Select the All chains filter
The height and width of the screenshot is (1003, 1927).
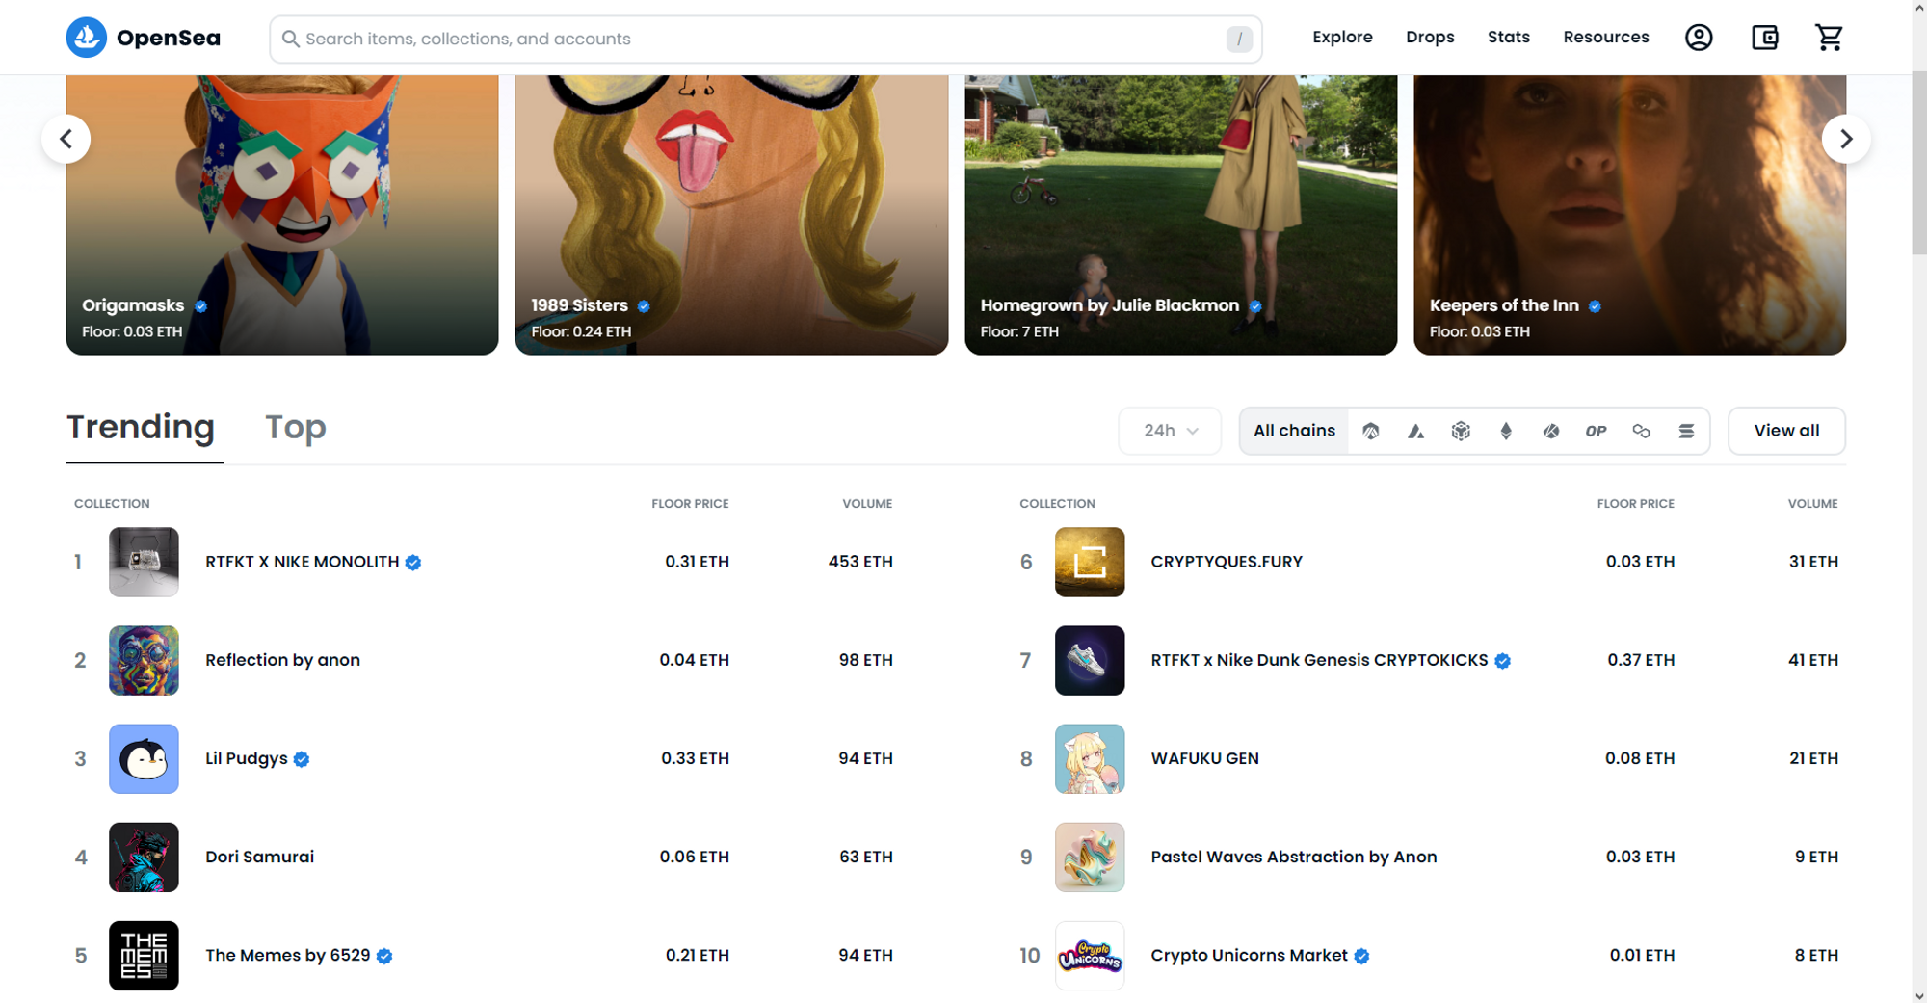1294,431
